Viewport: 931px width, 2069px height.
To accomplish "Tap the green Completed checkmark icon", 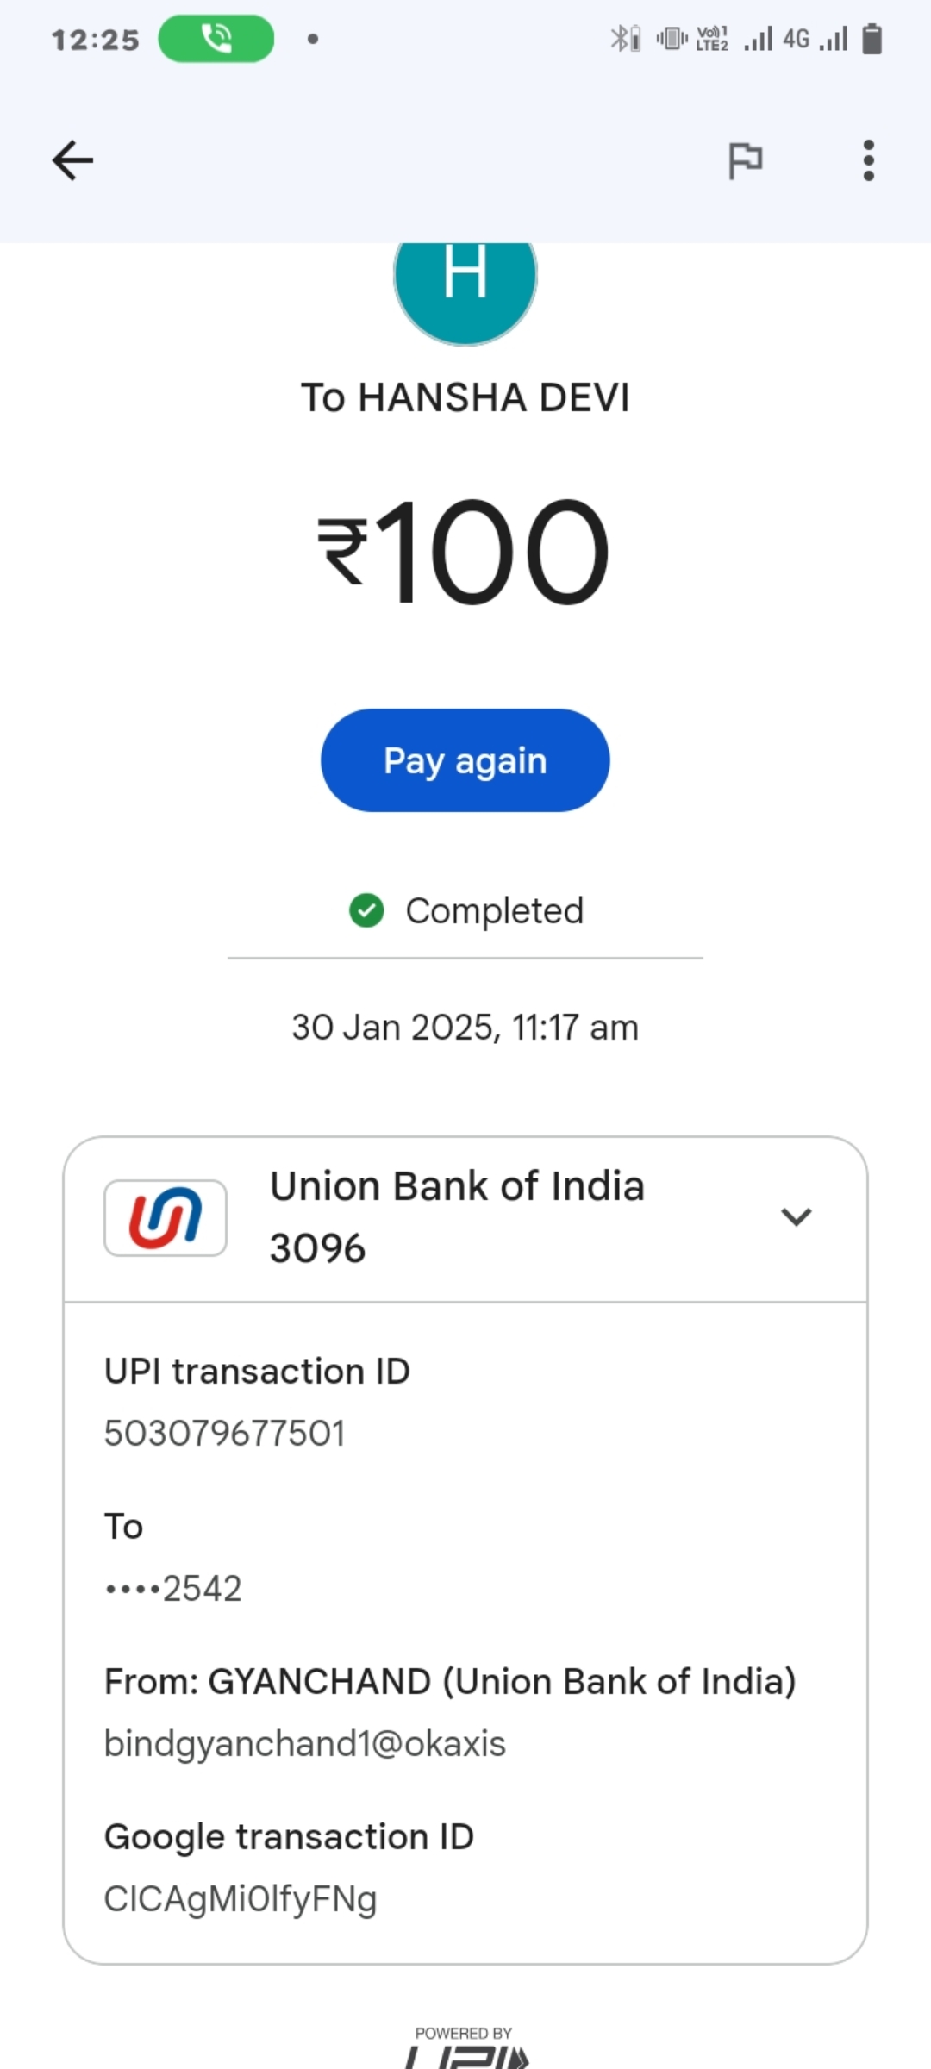I will pos(366,910).
